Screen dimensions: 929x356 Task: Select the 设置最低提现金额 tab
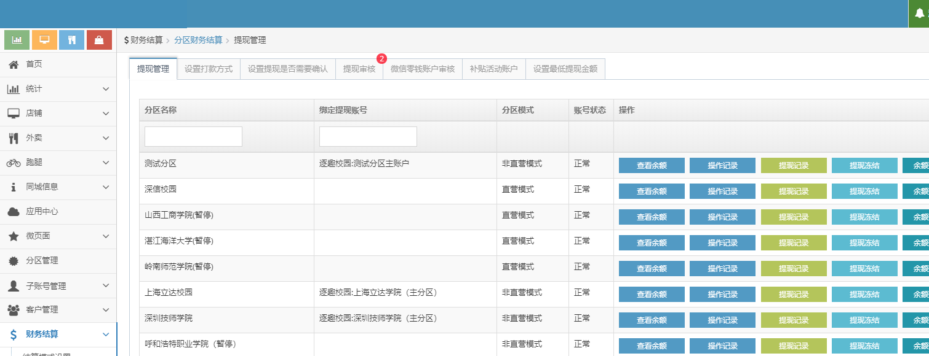(x=565, y=69)
